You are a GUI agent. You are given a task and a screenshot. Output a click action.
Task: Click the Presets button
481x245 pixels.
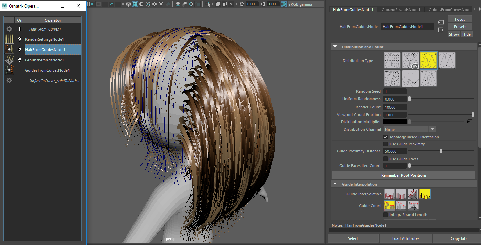(x=460, y=27)
